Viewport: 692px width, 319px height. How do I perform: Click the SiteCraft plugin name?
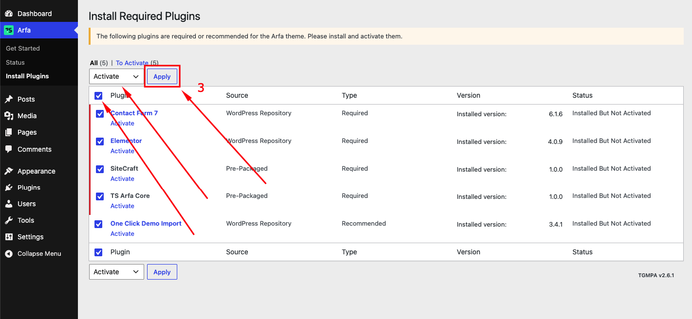(124, 168)
